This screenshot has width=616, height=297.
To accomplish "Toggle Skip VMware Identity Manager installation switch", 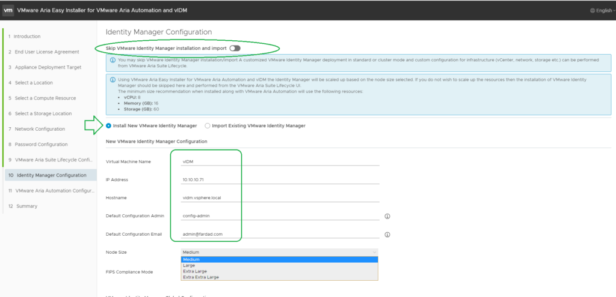I will pos(235,48).
